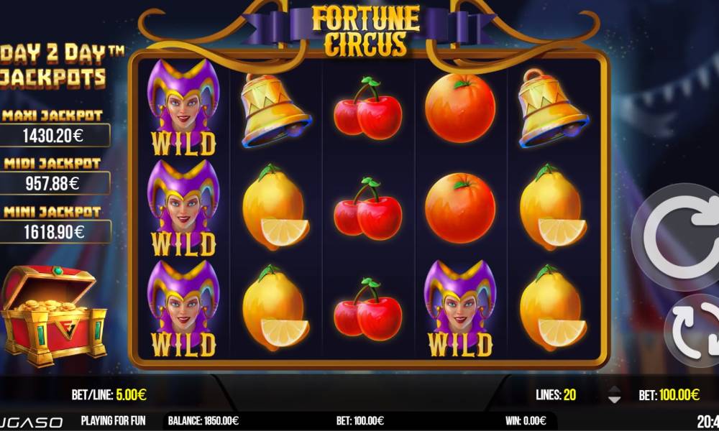Click the bottom lemon symbol on reel five
This screenshot has width=719, height=431.
point(552,307)
